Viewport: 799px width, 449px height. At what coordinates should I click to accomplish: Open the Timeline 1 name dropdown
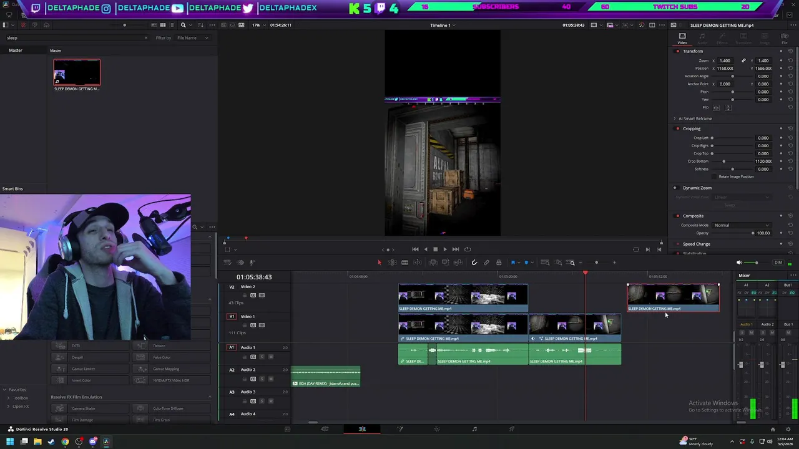443,25
